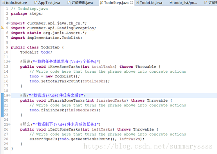The width and height of the screenshot is (217, 154).
Task: Click line number 18 in the ruler
Action: [6, 91]
